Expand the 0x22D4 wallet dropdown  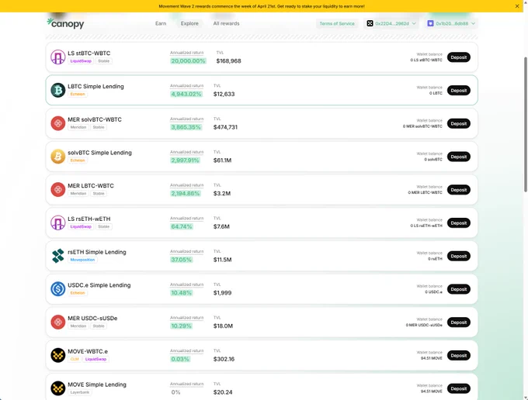(x=391, y=23)
